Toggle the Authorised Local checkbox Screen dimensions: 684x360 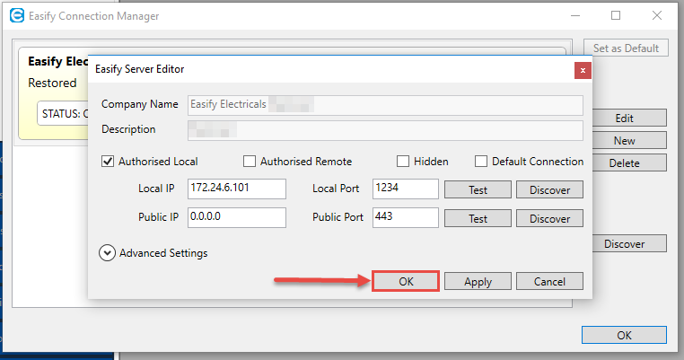(109, 162)
